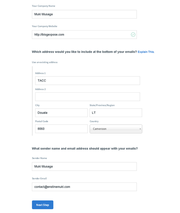Click the green checkmark icon in website field
The height and width of the screenshot is (213, 180).
[x=133, y=35]
